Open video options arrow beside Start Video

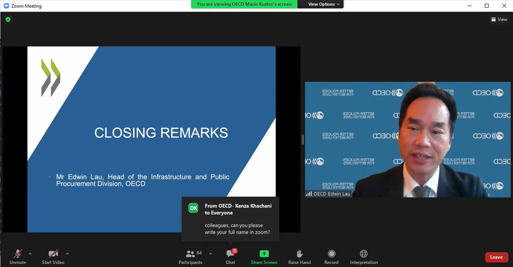67,254
